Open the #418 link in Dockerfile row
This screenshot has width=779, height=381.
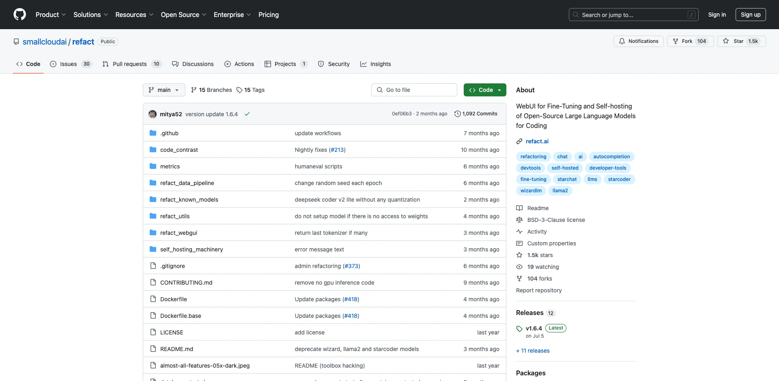point(351,299)
